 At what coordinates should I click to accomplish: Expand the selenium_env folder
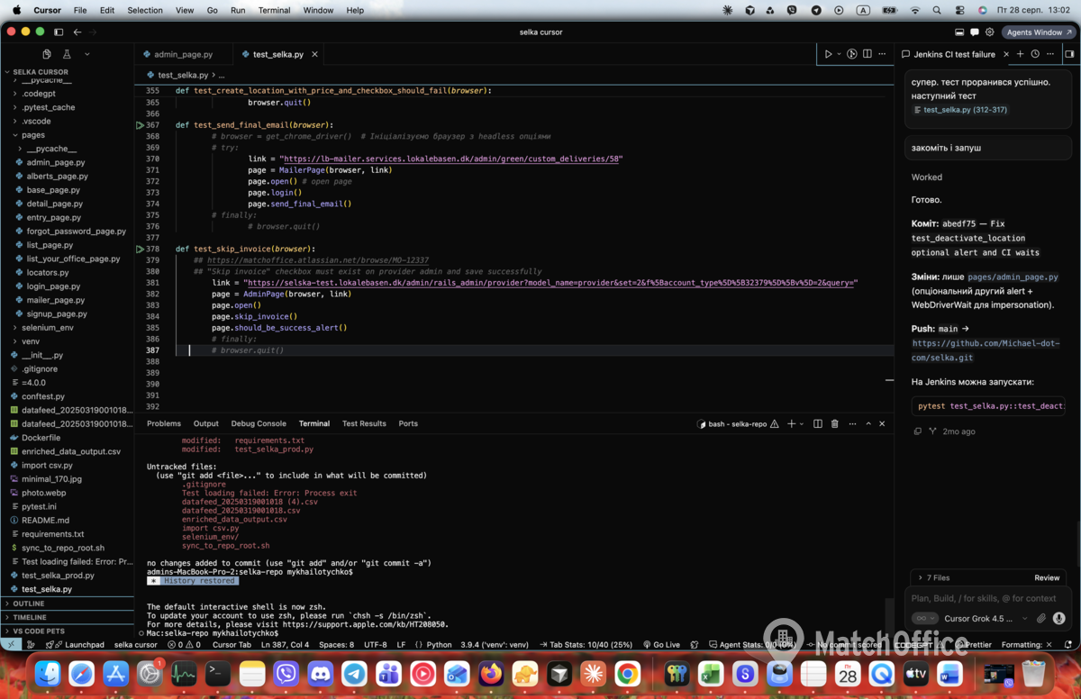point(48,328)
